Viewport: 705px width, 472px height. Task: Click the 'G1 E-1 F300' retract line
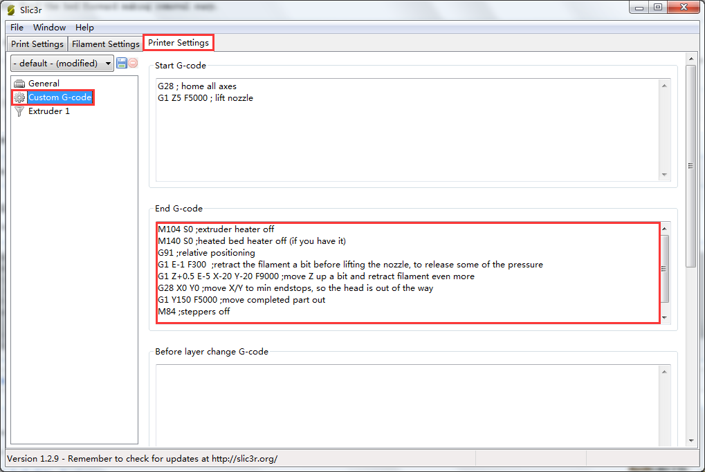click(350, 265)
